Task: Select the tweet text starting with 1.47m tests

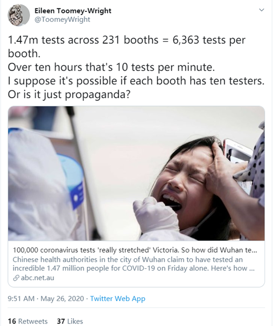Action: (136, 67)
